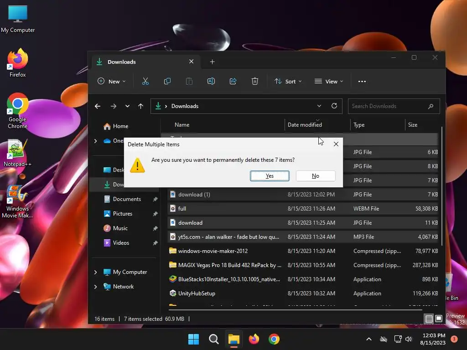Toggle the pin next to Pictures
Image resolution: width=467 pixels, height=350 pixels.
[155, 214]
